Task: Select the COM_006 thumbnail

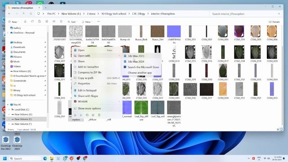Action: coord(272,31)
